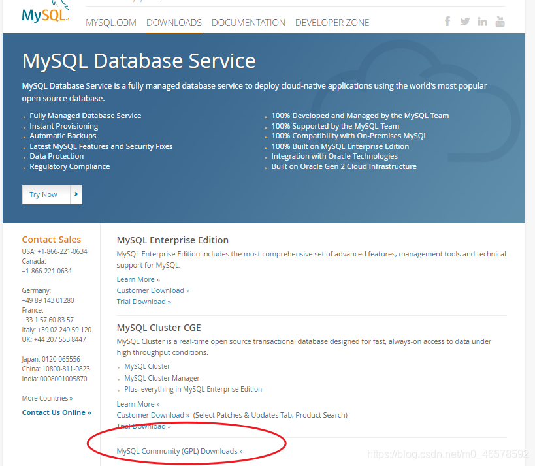Open MySQL Community (GPL) Downloads link
The width and height of the screenshot is (535, 466).
180,451
